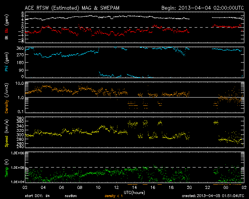
Task: Click the '300' speed tick label
Action: coord(20,135)
